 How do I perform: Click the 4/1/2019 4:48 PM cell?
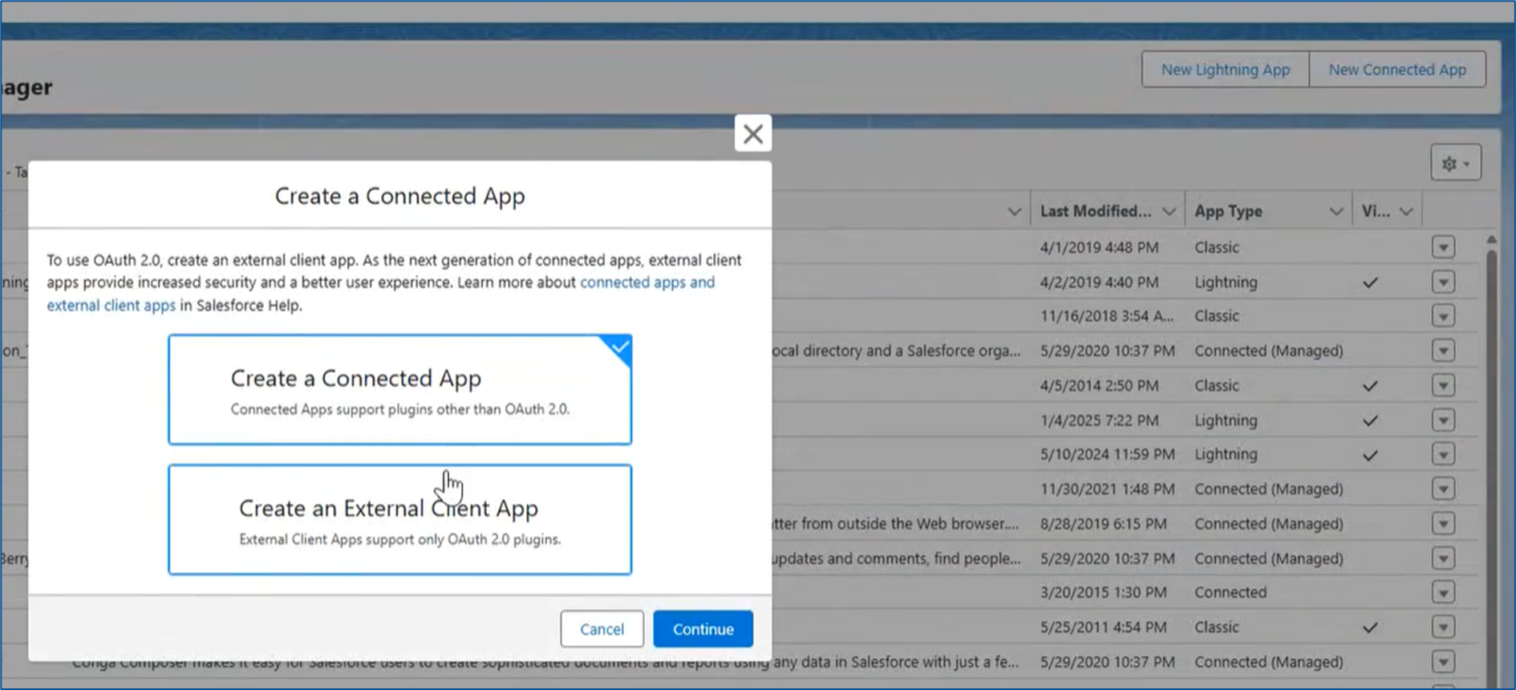pyautogui.click(x=1099, y=247)
